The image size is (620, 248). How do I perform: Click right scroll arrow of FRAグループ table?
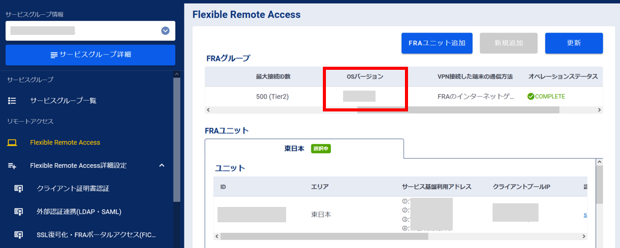(599, 110)
